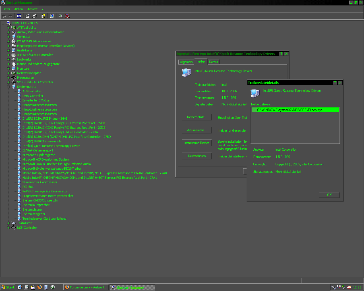Image resolution: width=364 pixels, height=291 pixels.
Task: Expand the USB-Controller node
Action: click(x=8, y=228)
